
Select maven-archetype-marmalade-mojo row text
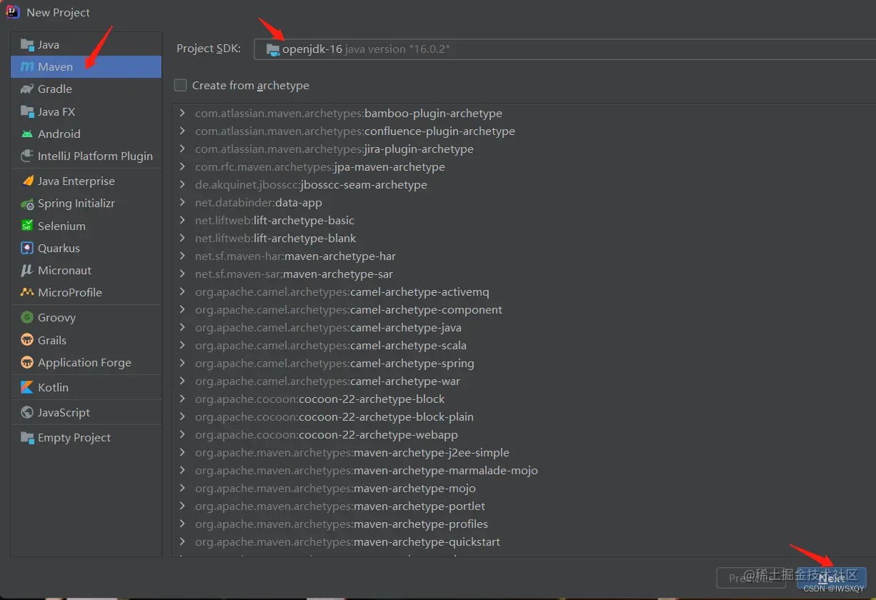point(367,470)
